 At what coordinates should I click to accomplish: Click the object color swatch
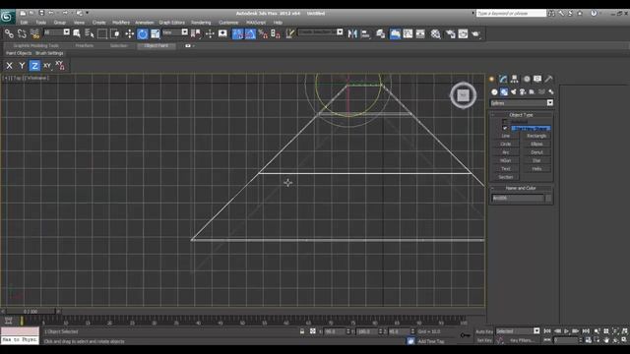click(x=548, y=198)
